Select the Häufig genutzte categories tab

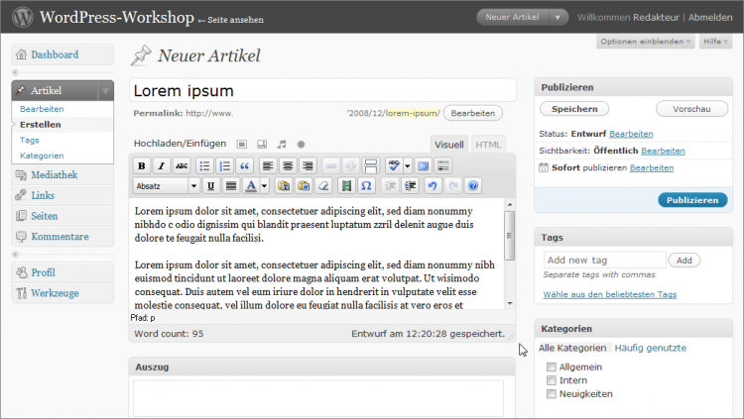[649, 348]
